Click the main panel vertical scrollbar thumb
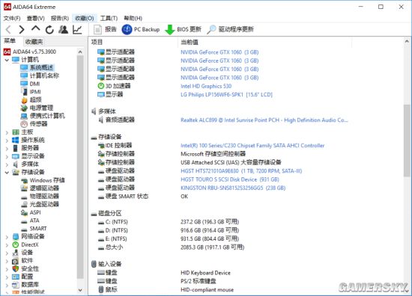 [x=407, y=141]
